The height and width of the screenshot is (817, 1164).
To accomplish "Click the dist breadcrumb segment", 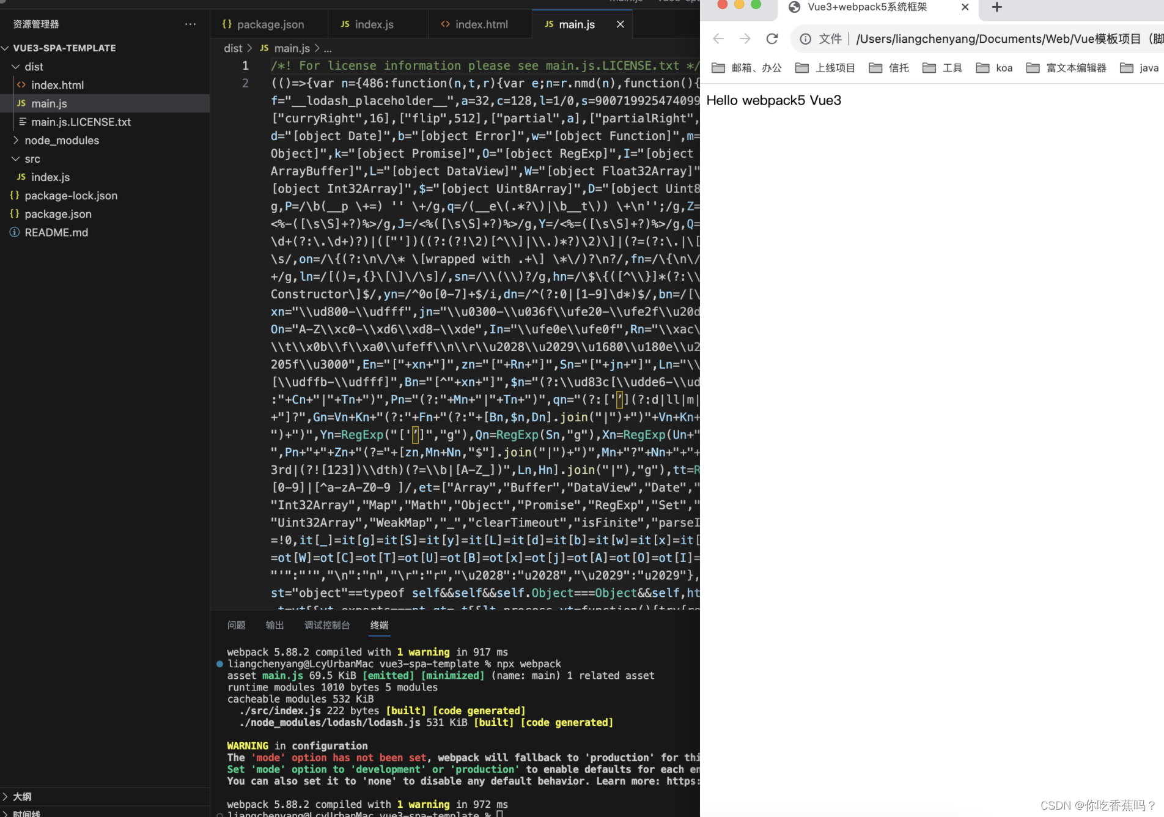I will tap(233, 48).
